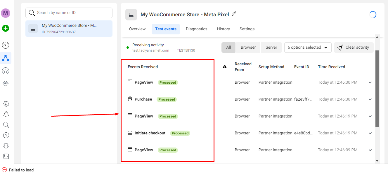Click the scrollbar up arrow

point(377,37)
